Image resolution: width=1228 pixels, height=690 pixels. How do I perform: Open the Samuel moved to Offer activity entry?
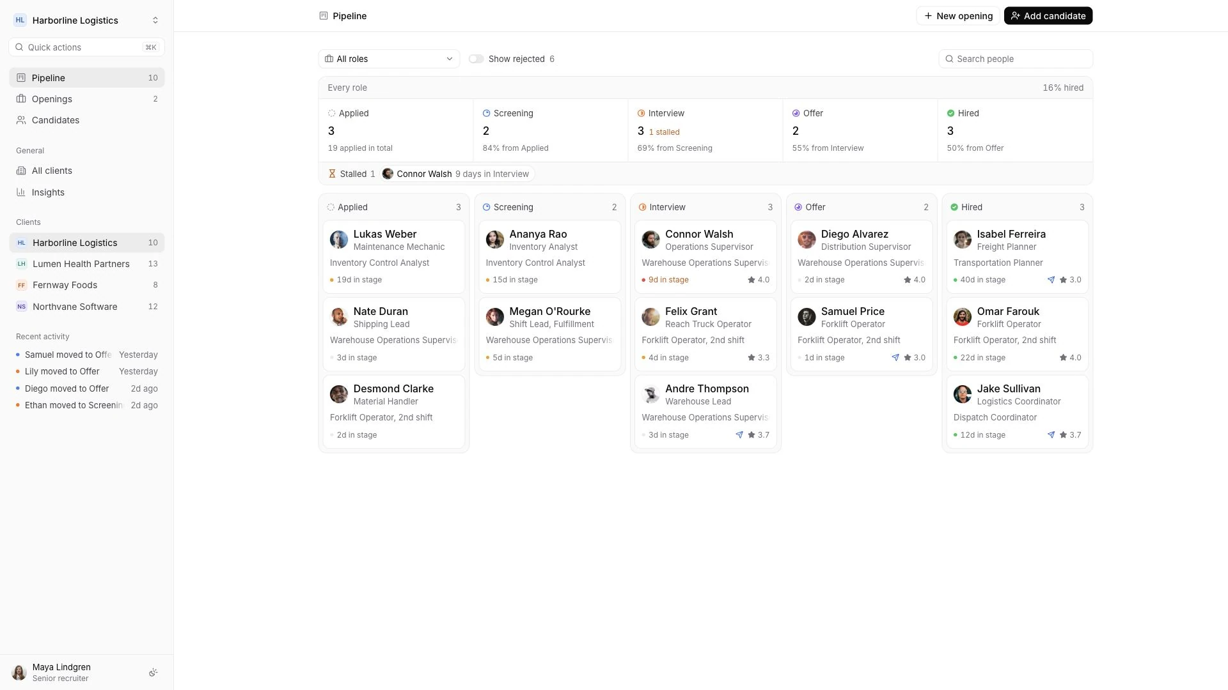(86, 355)
